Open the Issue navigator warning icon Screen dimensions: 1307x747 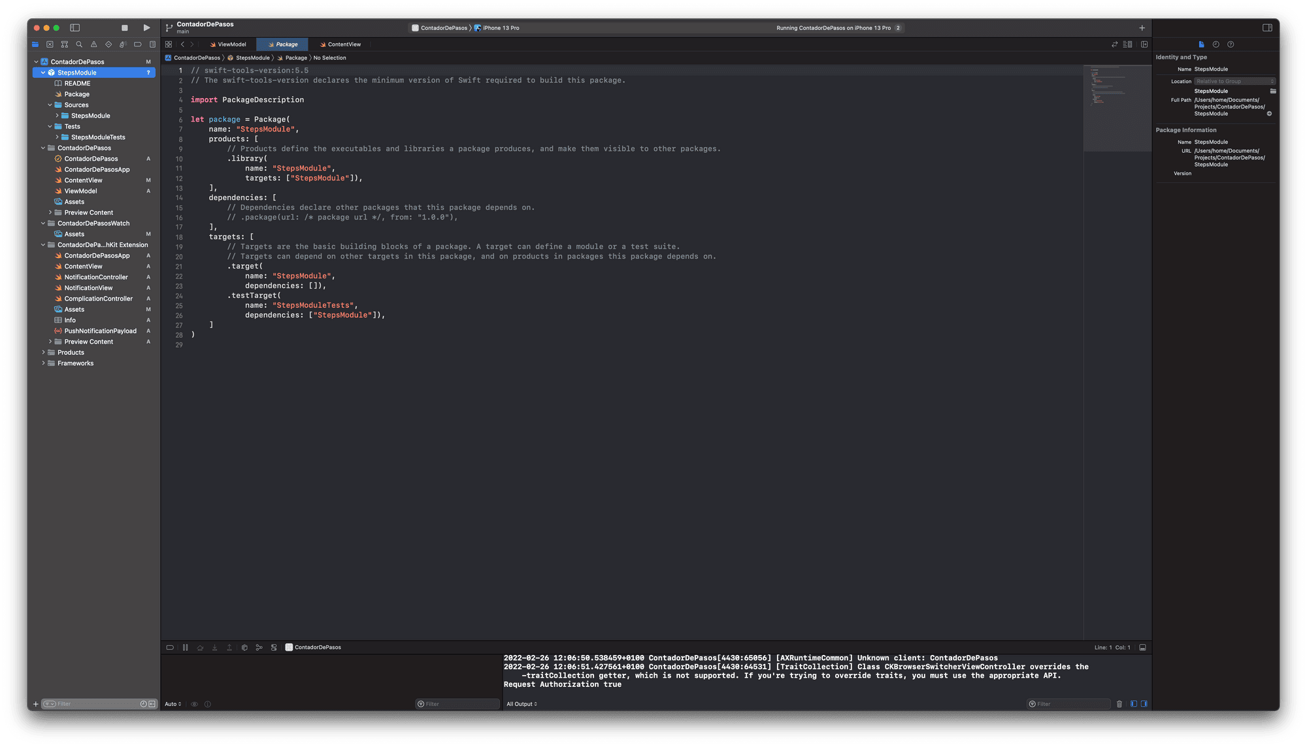(93, 44)
